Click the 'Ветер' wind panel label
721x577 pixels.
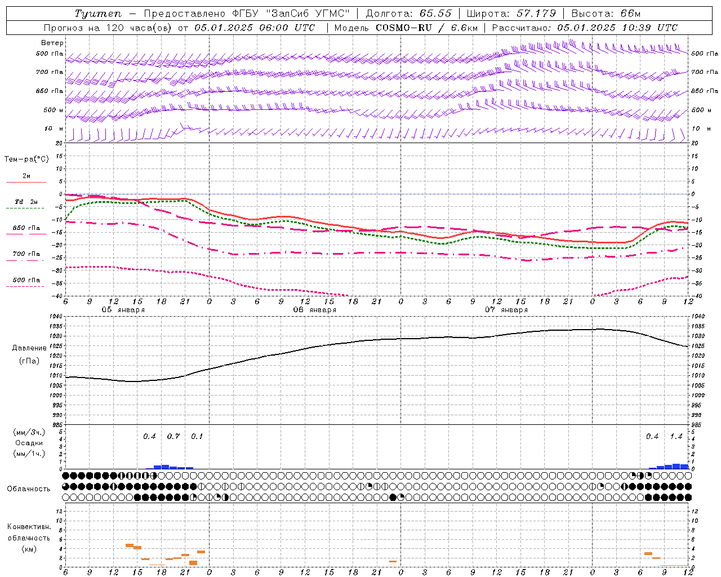(52, 43)
